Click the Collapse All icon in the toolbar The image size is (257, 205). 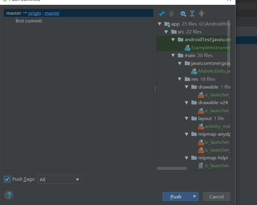(x=201, y=14)
